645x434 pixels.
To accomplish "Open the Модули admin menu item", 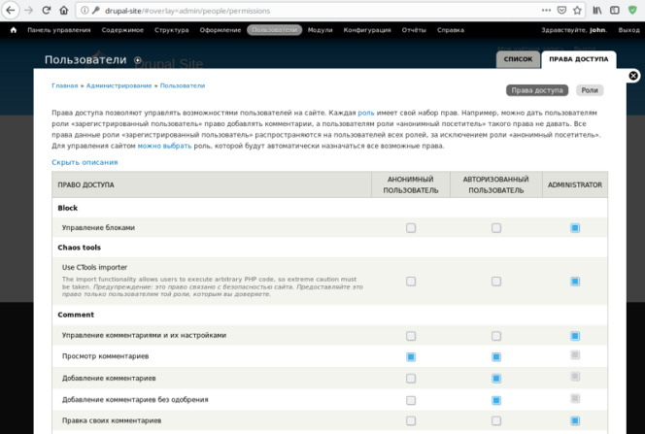I will point(320,30).
